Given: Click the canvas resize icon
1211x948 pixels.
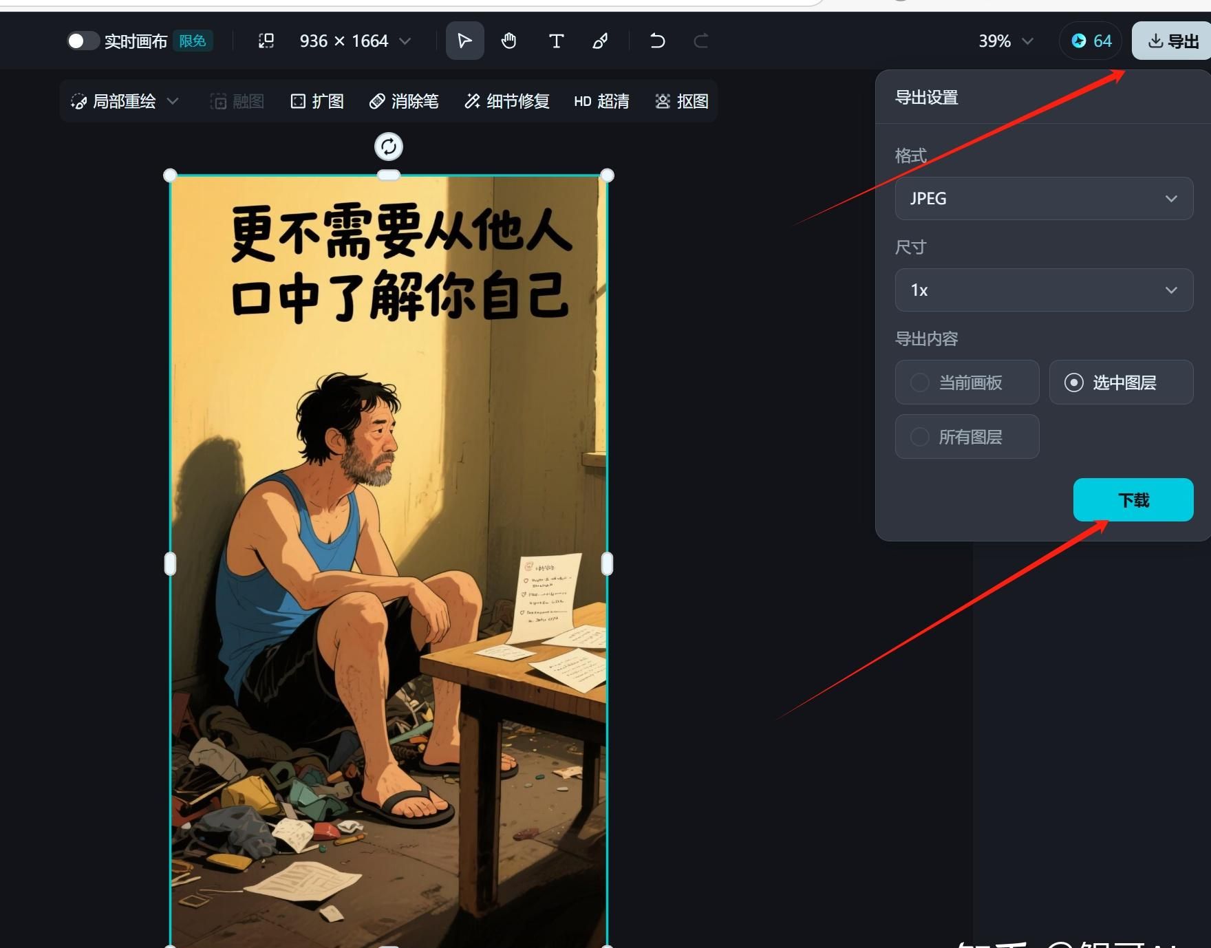Looking at the screenshot, I should pos(266,41).
